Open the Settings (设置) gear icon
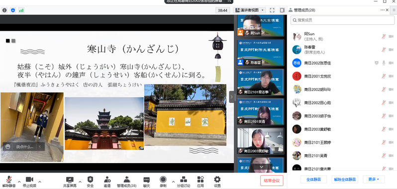 click(x=217, y=180)
